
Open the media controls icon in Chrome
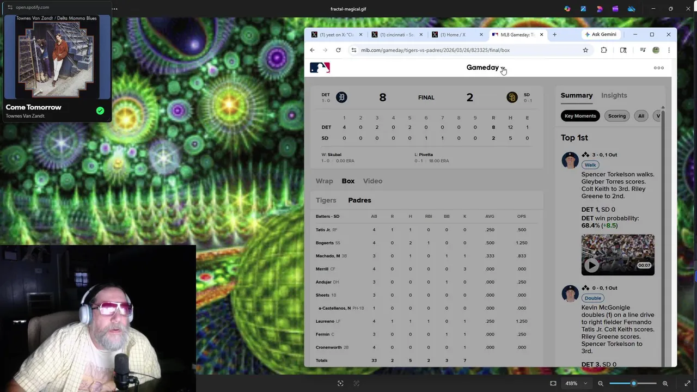click(643, 50)
